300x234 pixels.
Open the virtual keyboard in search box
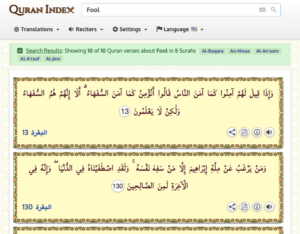tap(262, 10)
